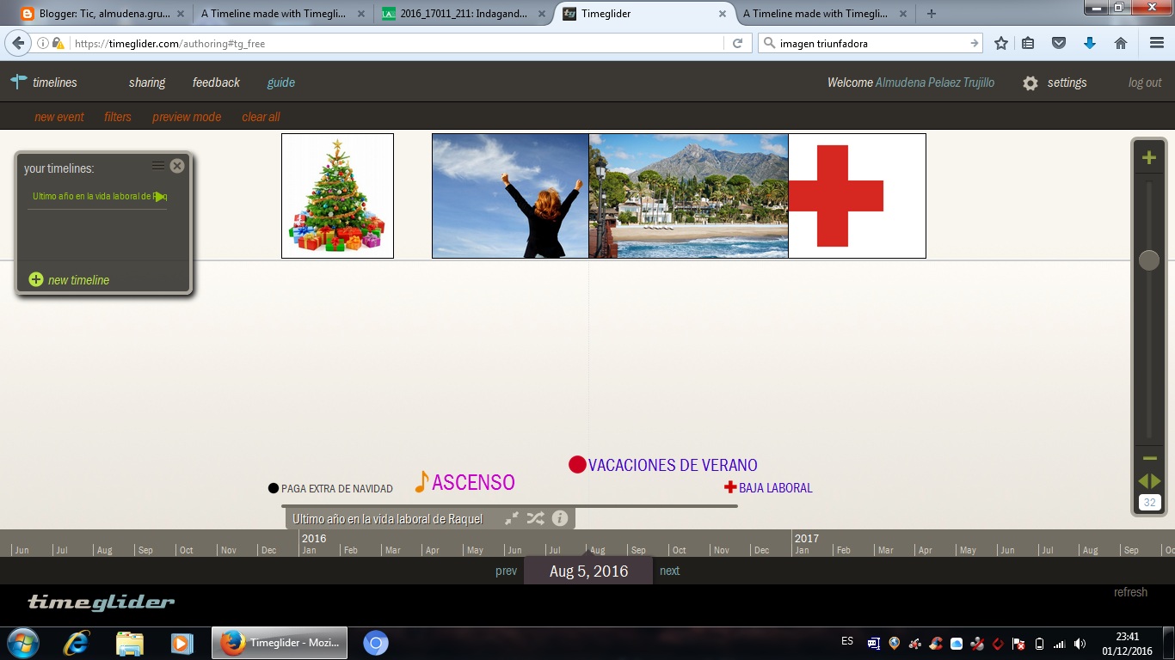Create a new event
1175x660 pixels.
pyautogui.click(x=59, y=117)
